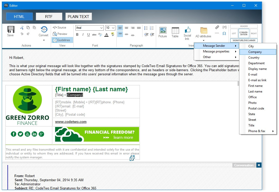
Task: Close the Conversation section panel
Action: click(x=259, y=165)
